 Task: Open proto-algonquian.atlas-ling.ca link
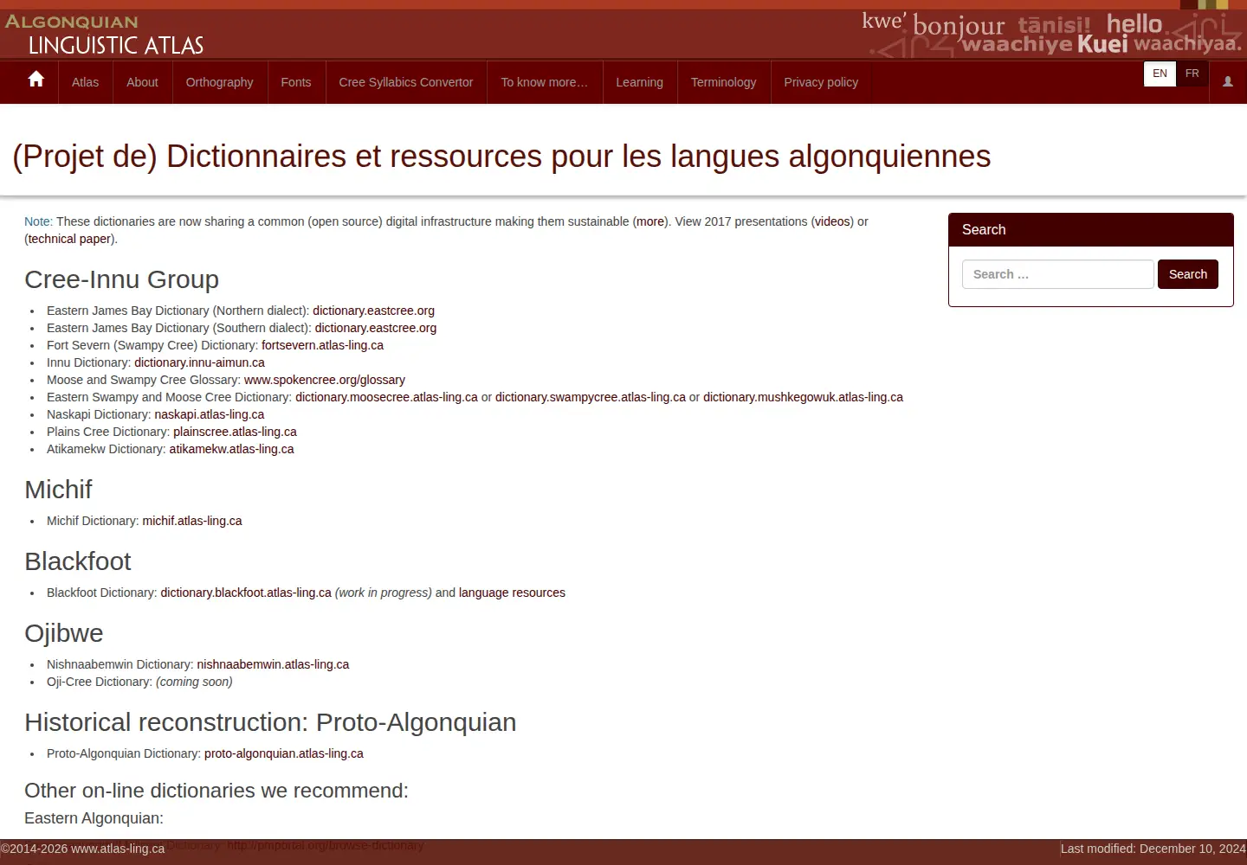click(x=284, y=753)
